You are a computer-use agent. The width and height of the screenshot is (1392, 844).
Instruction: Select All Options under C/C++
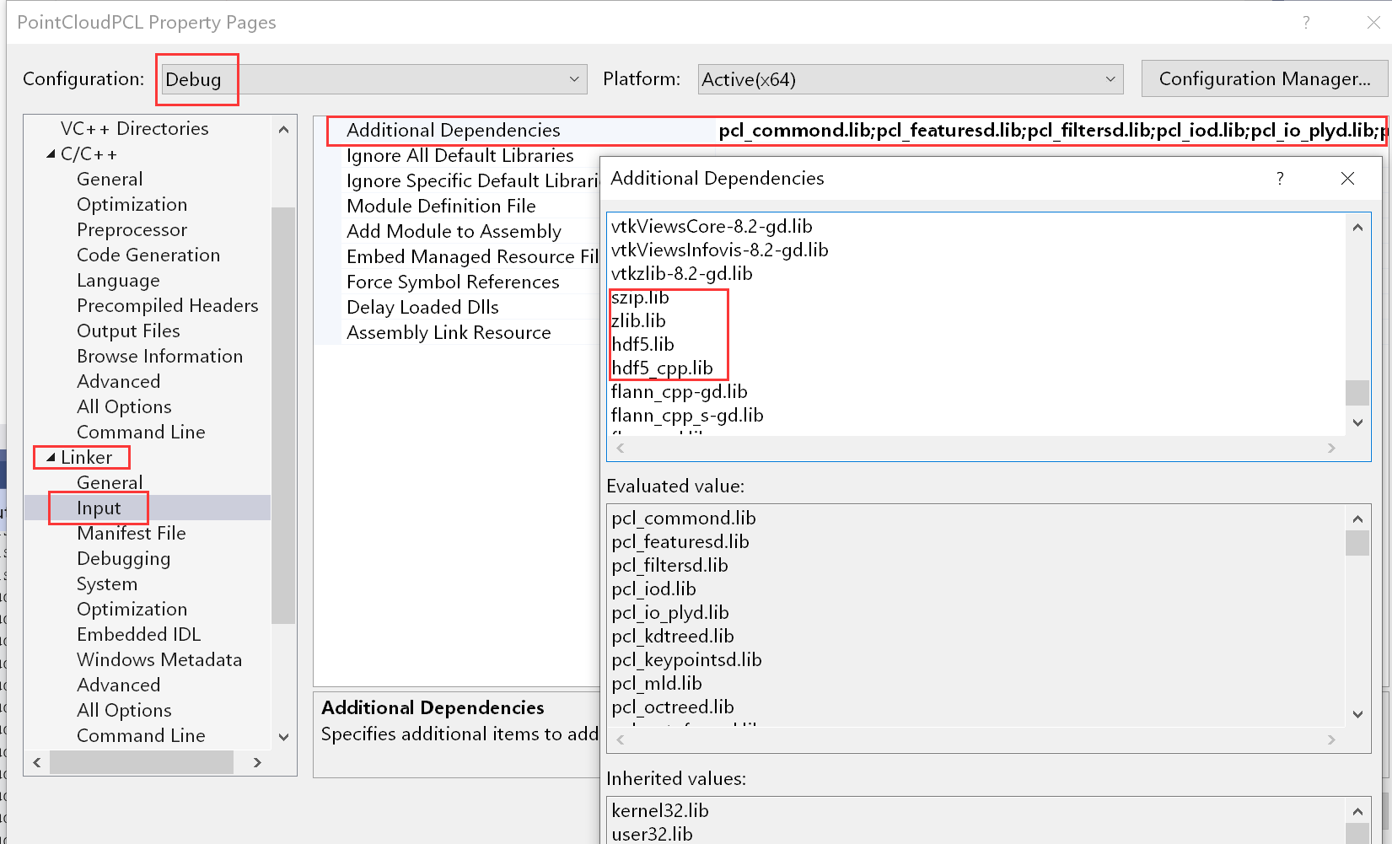pyautogui.click(x=124, y=406)
